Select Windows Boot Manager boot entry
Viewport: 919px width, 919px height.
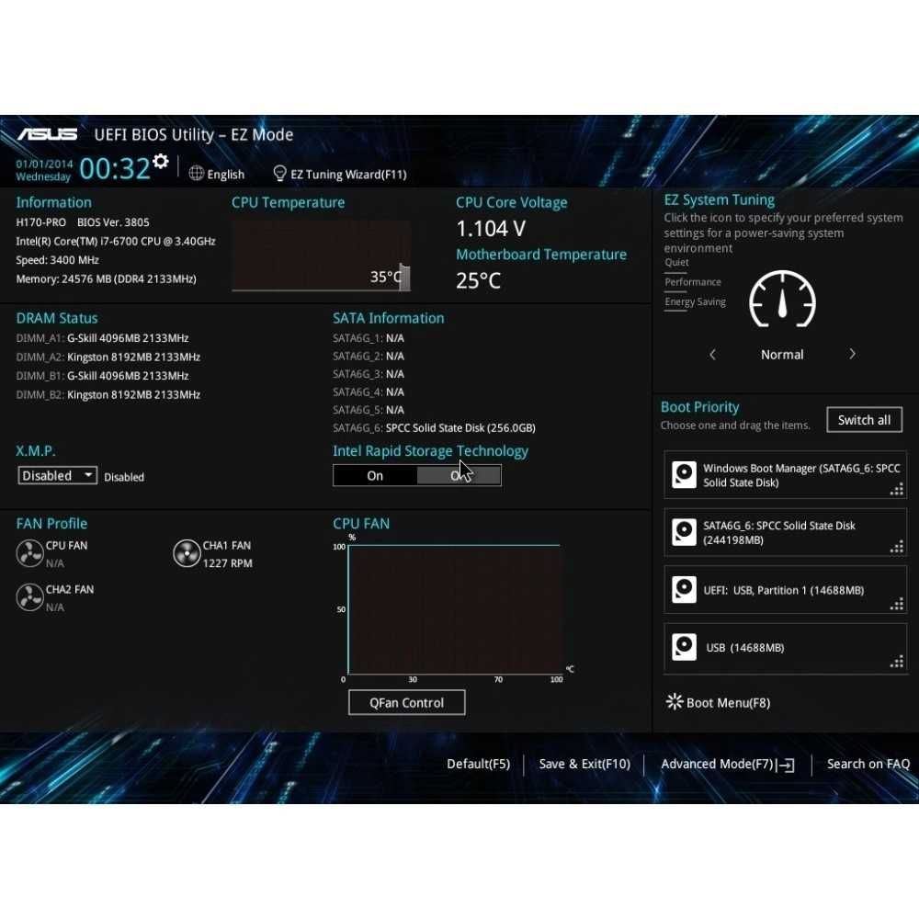pyautogui.click(x=786, y=475)
